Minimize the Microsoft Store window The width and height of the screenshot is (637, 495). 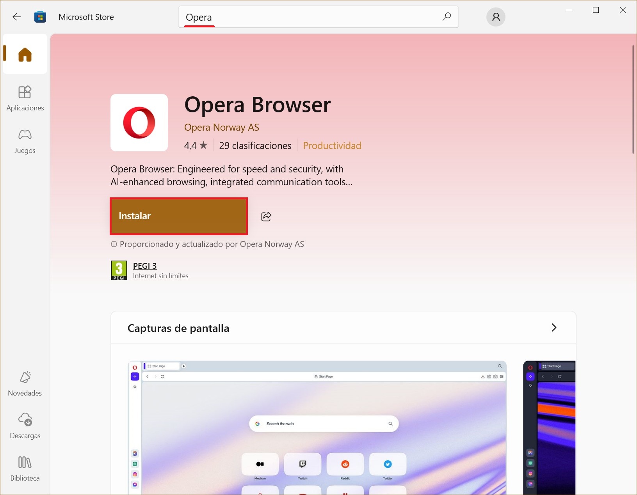pyautogui.click(x=569, y=10)
